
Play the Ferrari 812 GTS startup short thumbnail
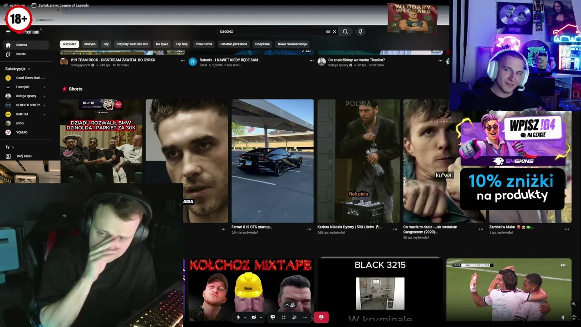272,161
